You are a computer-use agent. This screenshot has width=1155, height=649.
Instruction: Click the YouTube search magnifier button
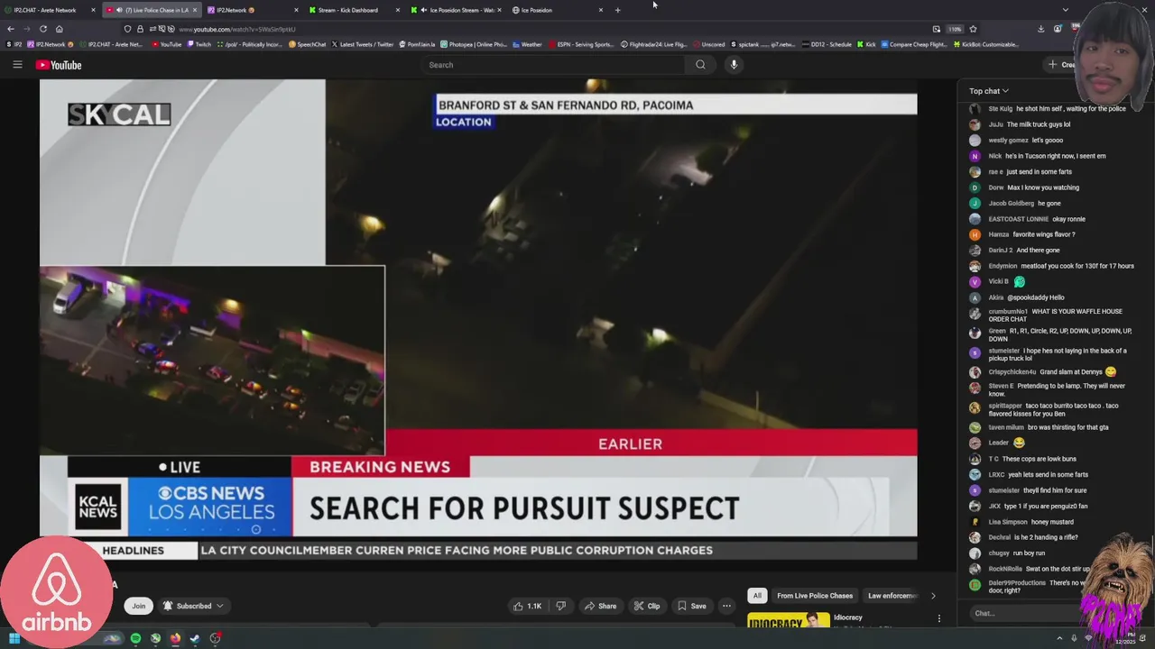pyautogui.click(x=700, y=65)
